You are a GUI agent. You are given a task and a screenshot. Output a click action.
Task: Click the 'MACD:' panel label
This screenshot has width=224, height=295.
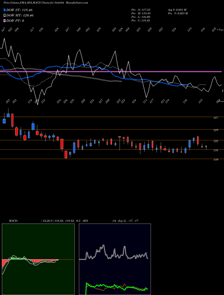[13, 221]
